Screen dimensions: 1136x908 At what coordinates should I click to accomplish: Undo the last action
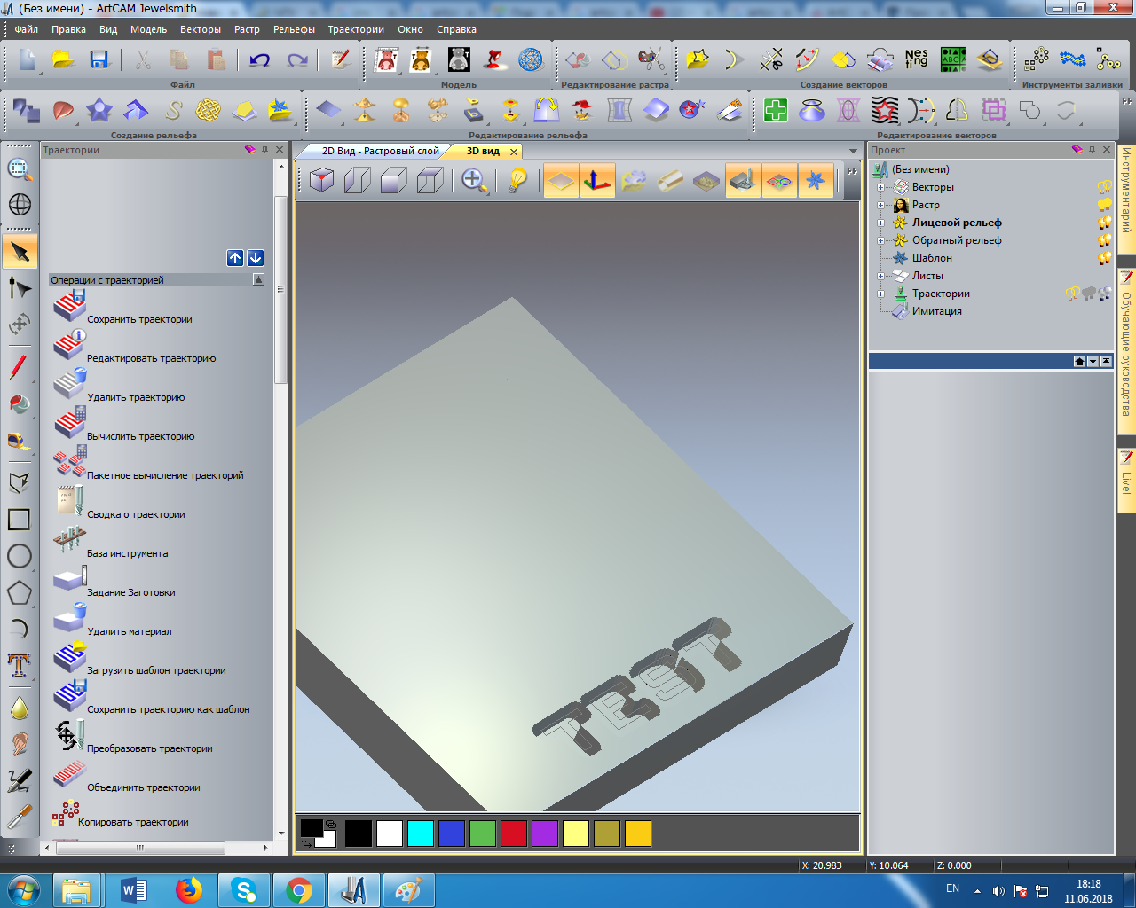259,60
